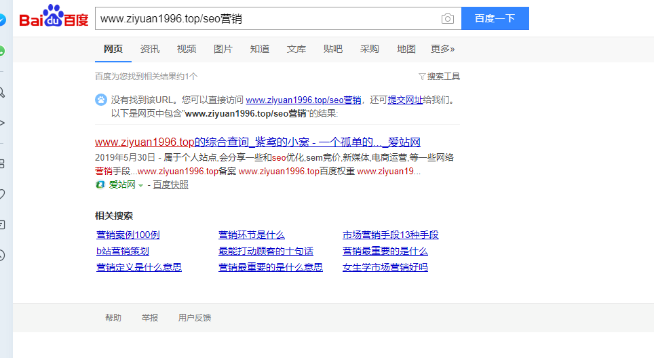The image size is (654, 358).
Task: Open Messenger in the browser sidebar
Action: pyautogui.click(x=2, y=20)
